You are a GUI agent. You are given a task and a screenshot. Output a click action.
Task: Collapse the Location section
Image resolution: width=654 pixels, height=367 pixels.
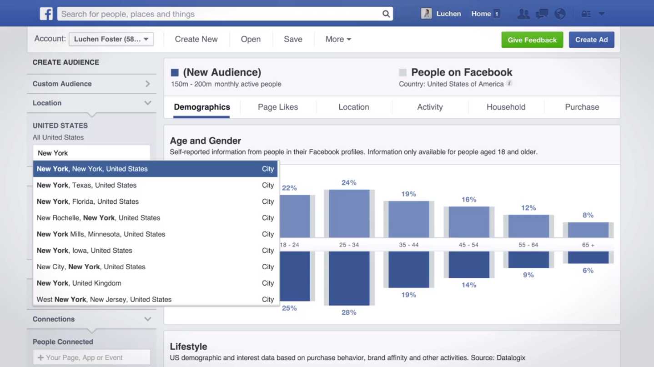[91, 103]
